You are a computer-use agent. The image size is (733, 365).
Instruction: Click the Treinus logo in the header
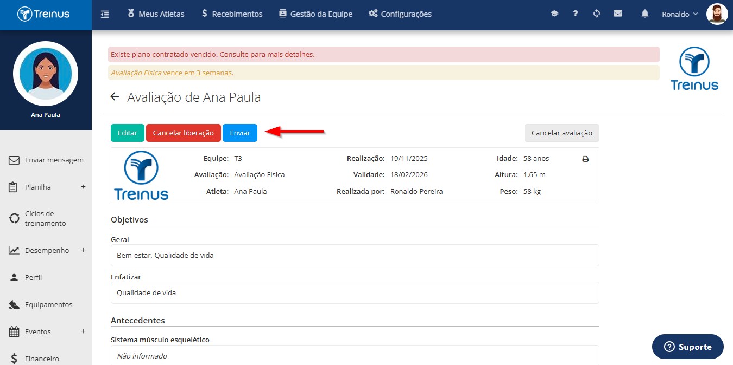click(x=43, y=14)
